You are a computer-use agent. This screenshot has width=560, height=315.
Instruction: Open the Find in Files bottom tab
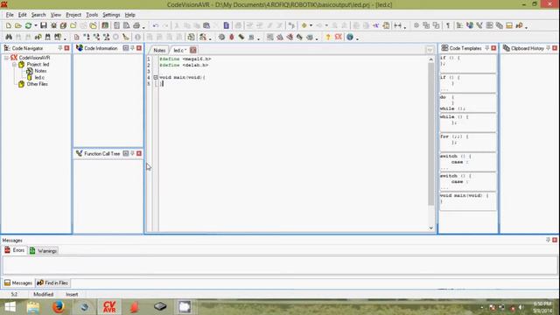point(52,283)
